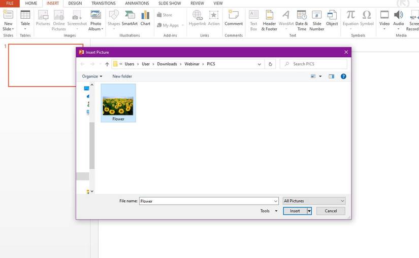Go up one folder level arrow
The image size is (419, 258).
107,64
